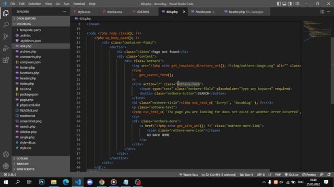Screen dimensions: 334x187
Task: Expand the template-parts folder
Action: tap(41, 30)
